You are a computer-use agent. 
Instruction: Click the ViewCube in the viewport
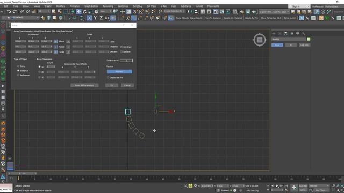pos(260,40)
